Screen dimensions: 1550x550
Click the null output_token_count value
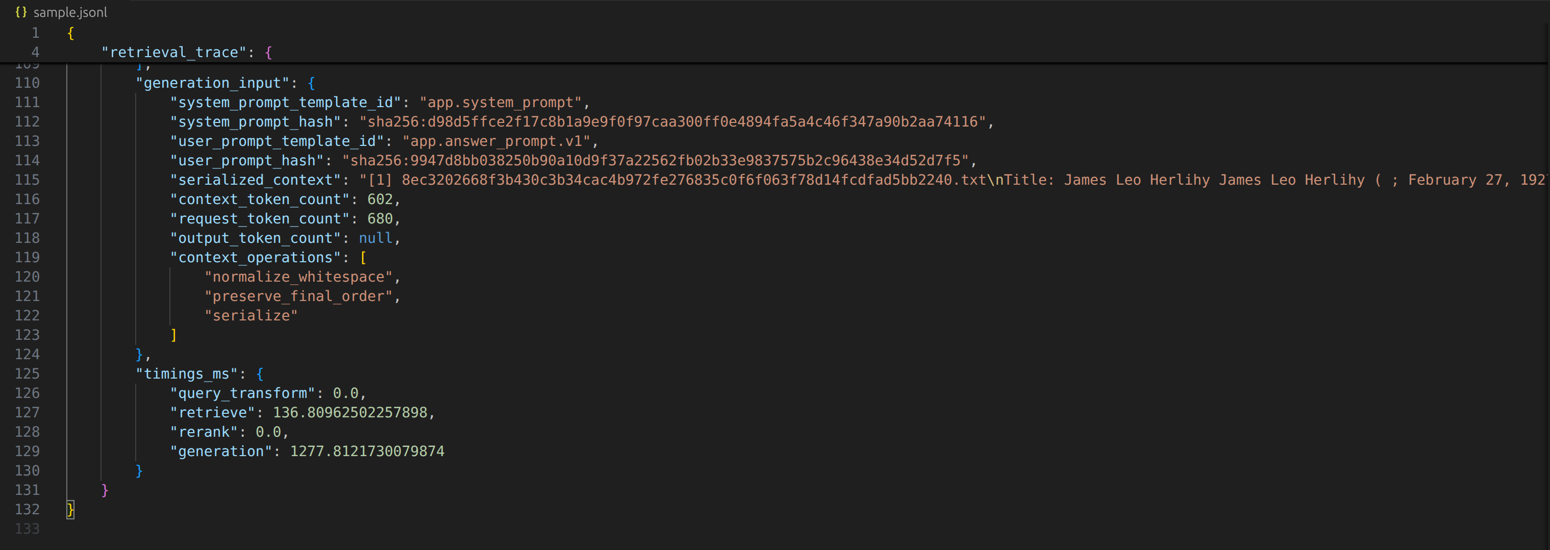(x=376, y=238)
